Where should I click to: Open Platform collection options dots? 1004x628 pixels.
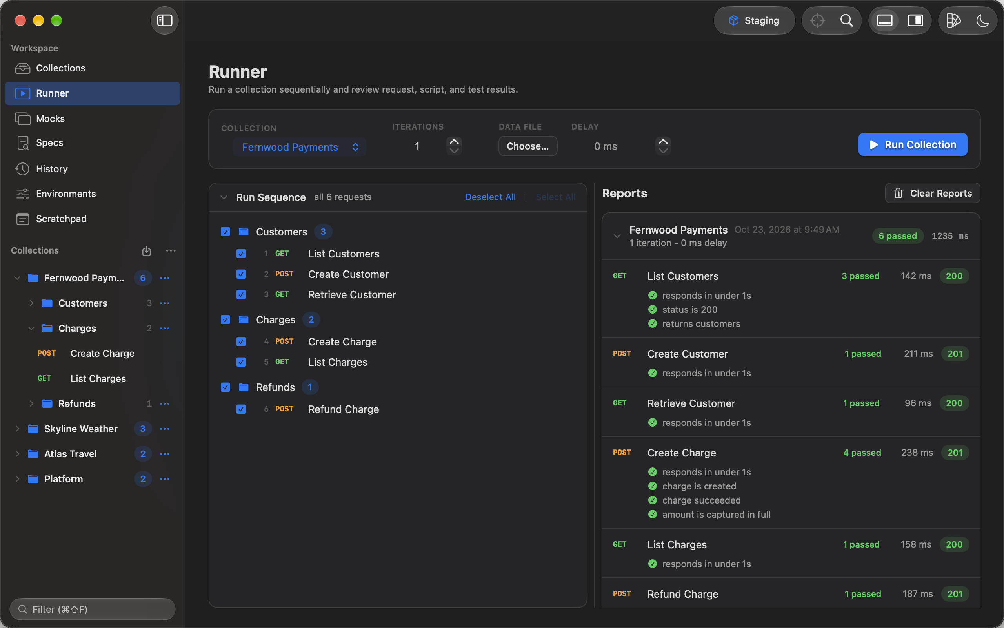click(165, 479)
